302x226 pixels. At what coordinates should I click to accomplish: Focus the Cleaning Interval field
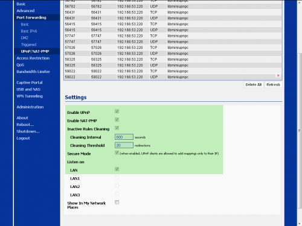coord(124,137)
